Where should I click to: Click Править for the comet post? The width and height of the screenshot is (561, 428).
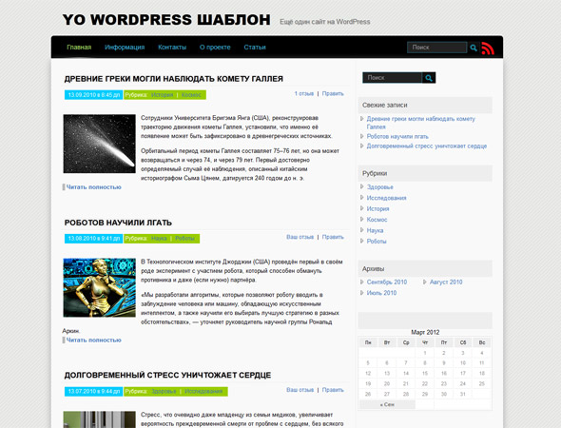[x=333, y=93]
